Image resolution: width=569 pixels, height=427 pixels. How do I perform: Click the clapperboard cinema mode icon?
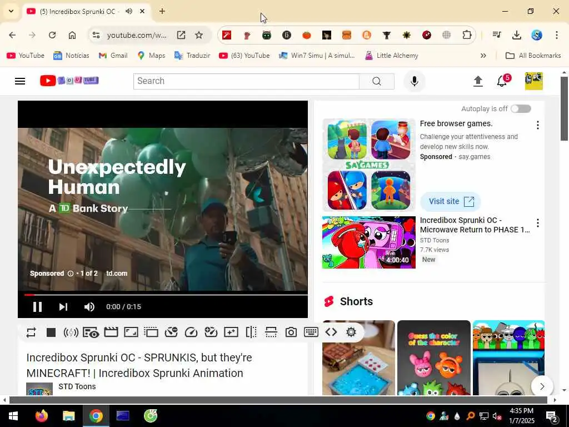tap(111, 332)
